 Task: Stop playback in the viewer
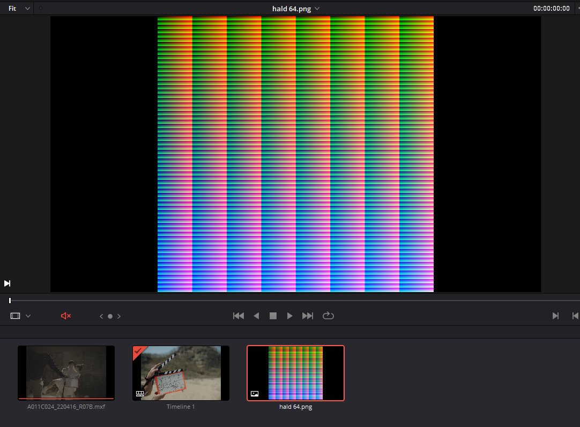(x=273, y=316)
